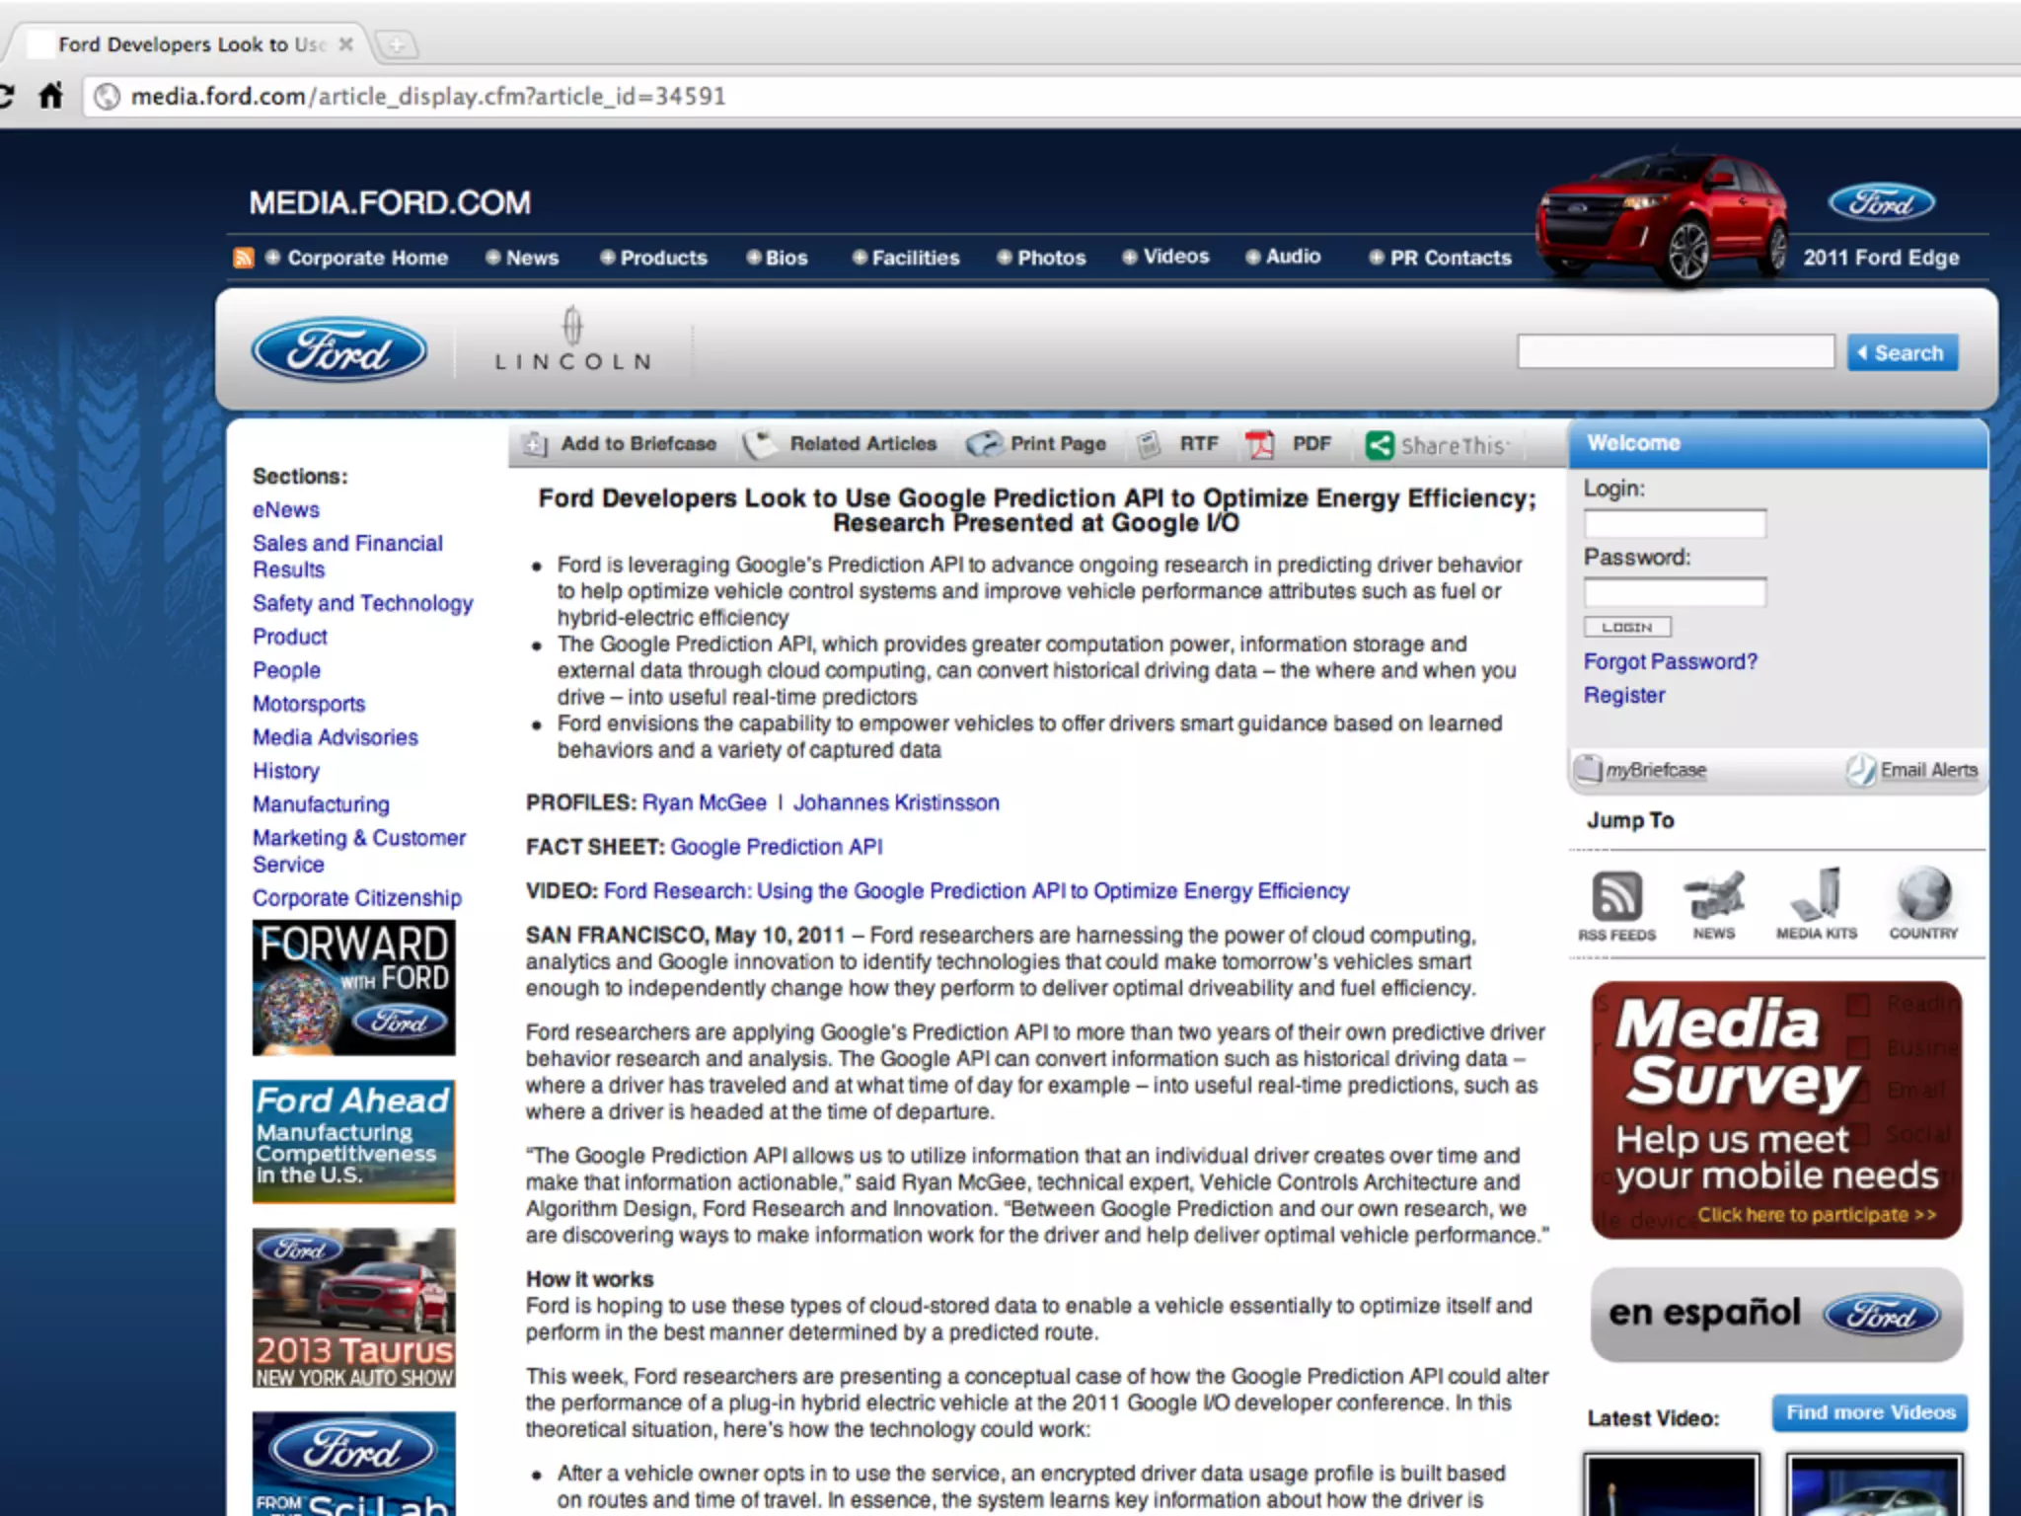Open the Manufacturing section link
Viewport: 2021px width, 1516px height.
pyautogui.click(x=321, y=804)
